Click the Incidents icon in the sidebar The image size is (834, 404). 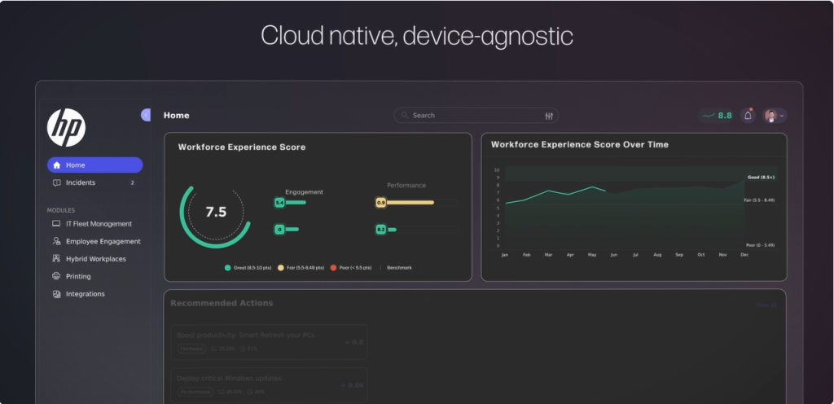pyautogui.click(x=56, y=183)
